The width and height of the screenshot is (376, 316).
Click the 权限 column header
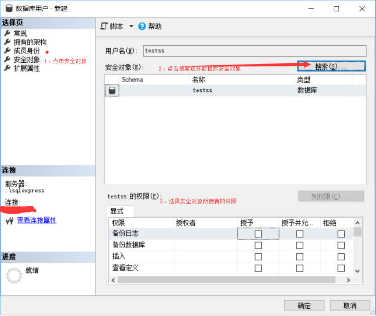141,223
